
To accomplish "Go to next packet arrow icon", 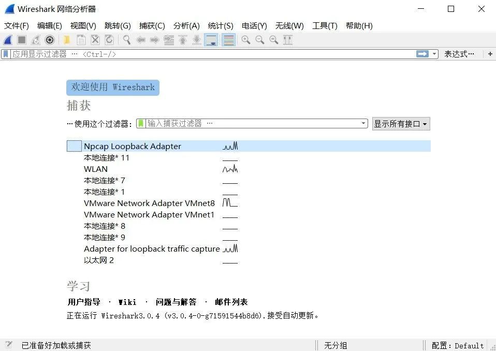I will tap(155, 40).
